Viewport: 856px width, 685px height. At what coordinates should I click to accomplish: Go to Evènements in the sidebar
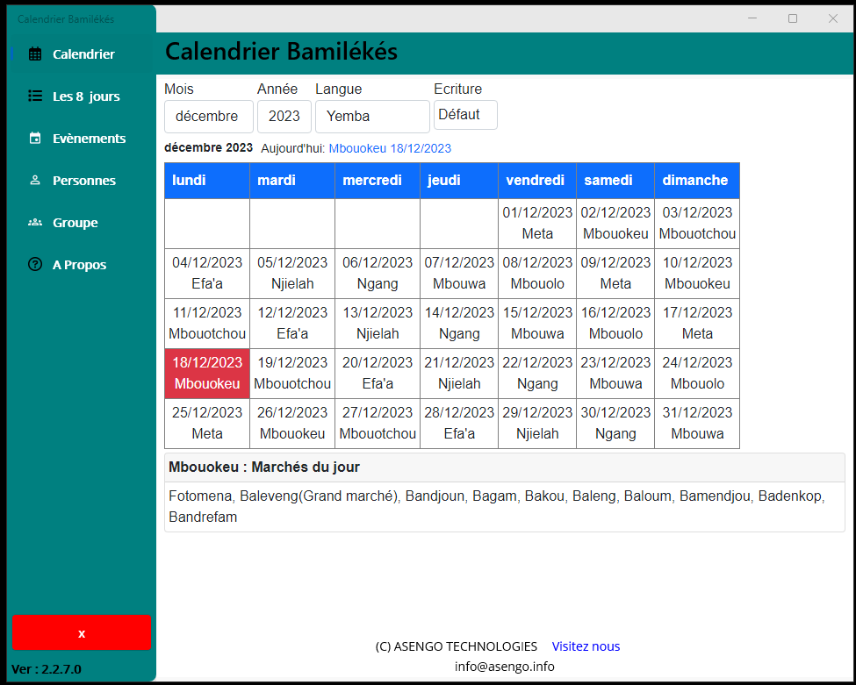click(82, 138)
